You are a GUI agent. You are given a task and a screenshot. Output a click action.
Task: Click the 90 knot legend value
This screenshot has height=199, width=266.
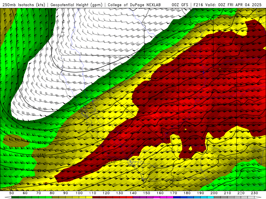tap(66, 193)
